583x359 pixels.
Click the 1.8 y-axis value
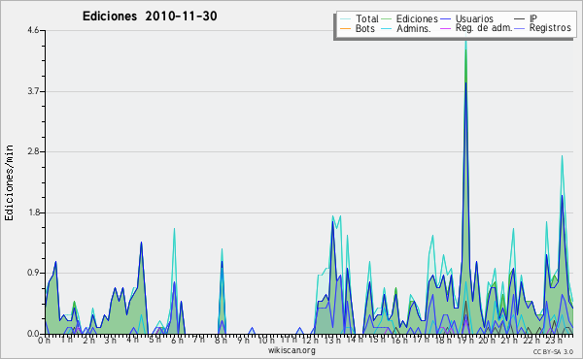tap(33, 212)
